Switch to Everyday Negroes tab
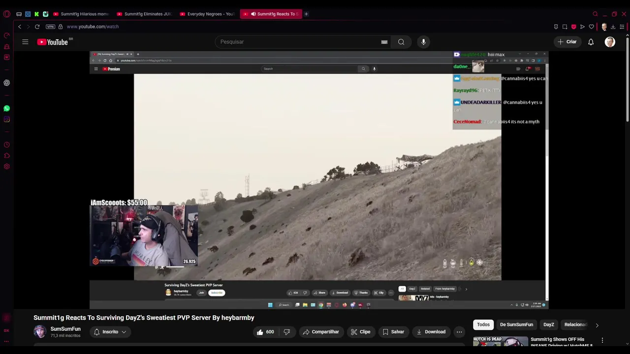630x354 pixels. pyautogui.click(x=208, y=14)
